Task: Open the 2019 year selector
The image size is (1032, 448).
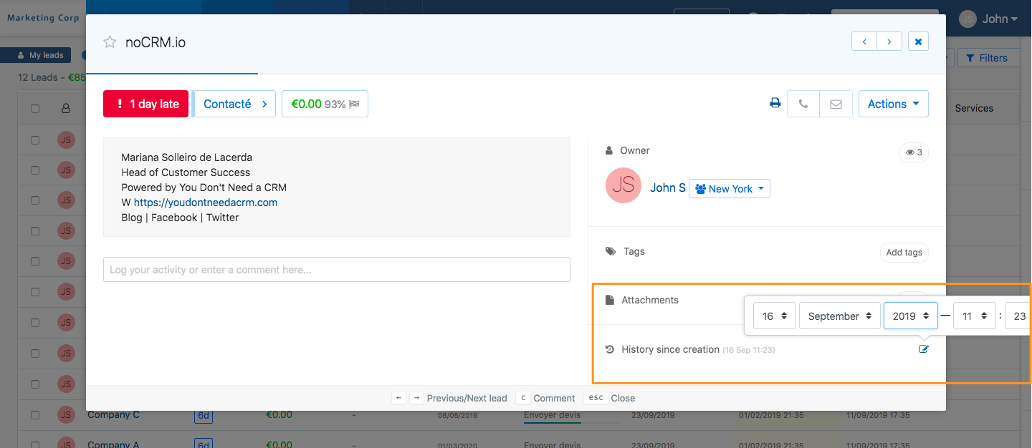Action: pyautogui.click(x=910, y=316)
